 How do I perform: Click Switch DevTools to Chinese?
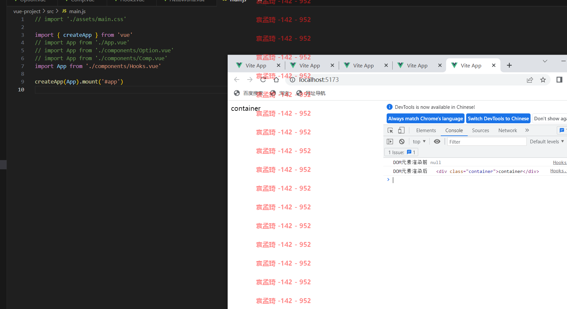tap(498, 119)
